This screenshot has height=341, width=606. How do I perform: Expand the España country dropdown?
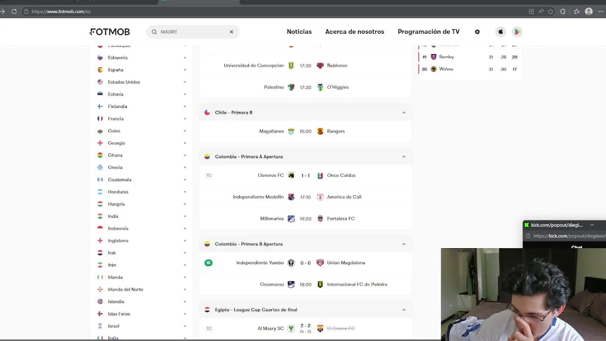185,70
